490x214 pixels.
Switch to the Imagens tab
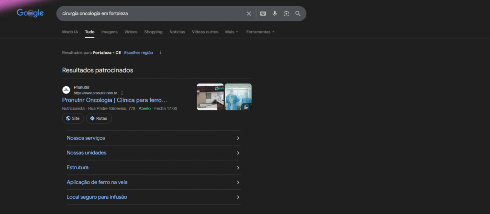point(110,32)
